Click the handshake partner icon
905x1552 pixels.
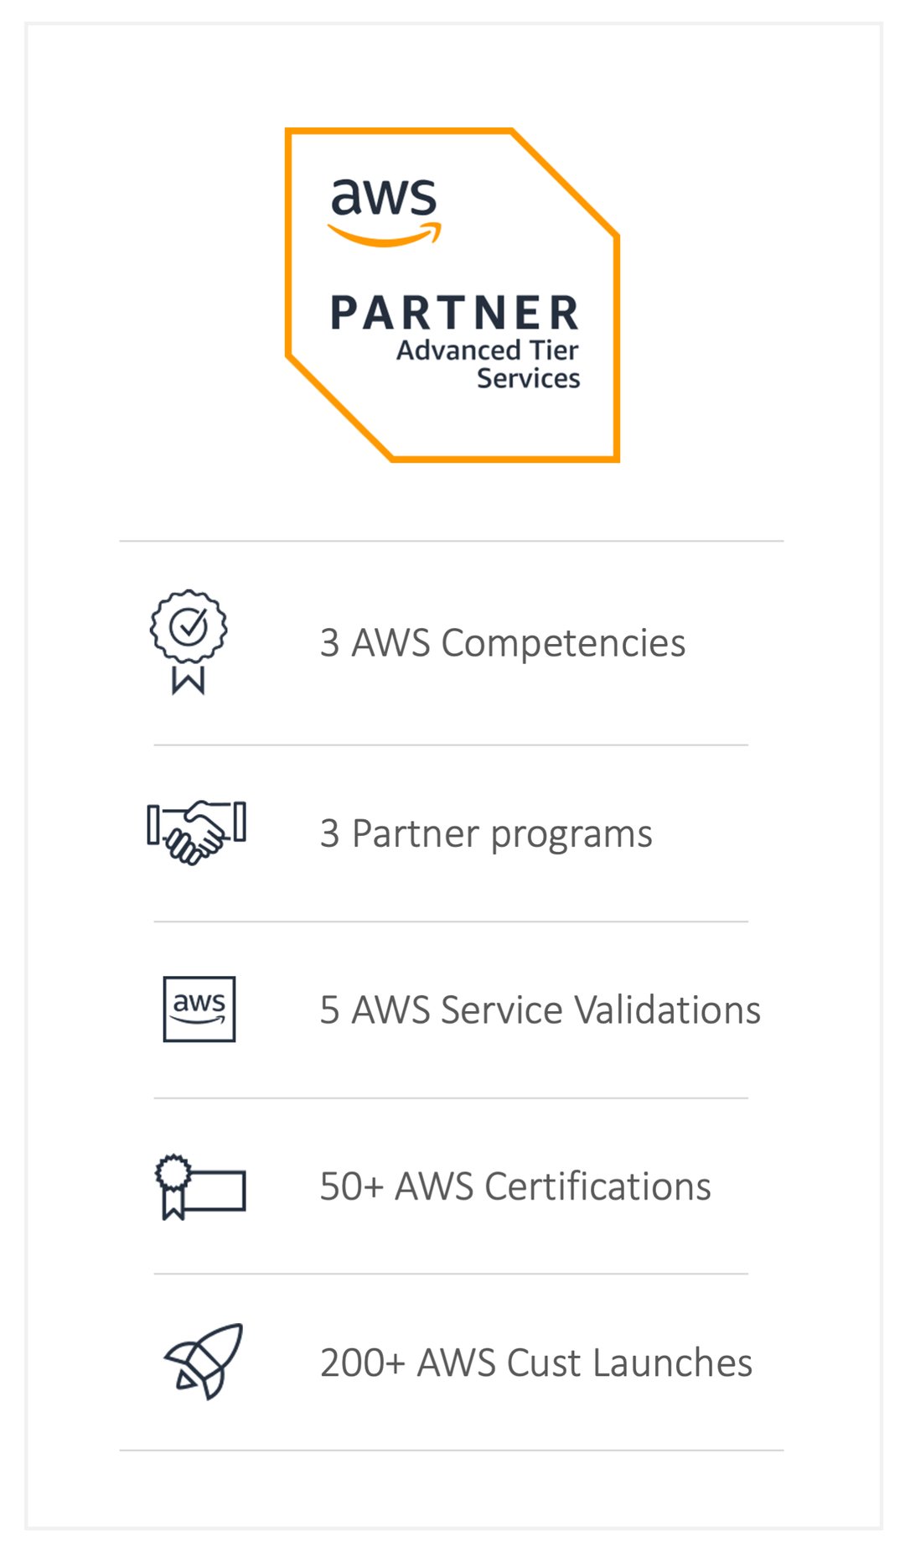point(197,833)
